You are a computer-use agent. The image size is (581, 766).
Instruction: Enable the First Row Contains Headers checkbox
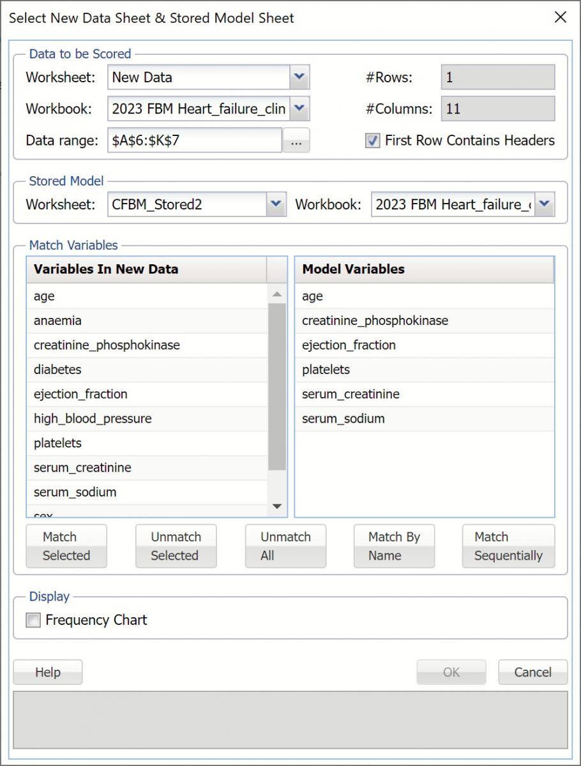click(373, 140)
